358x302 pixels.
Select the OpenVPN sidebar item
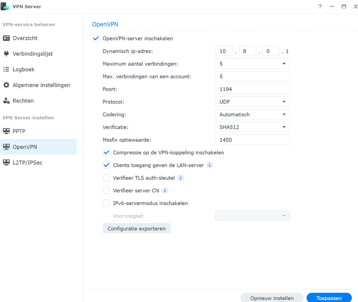click(x=25, y=147)
